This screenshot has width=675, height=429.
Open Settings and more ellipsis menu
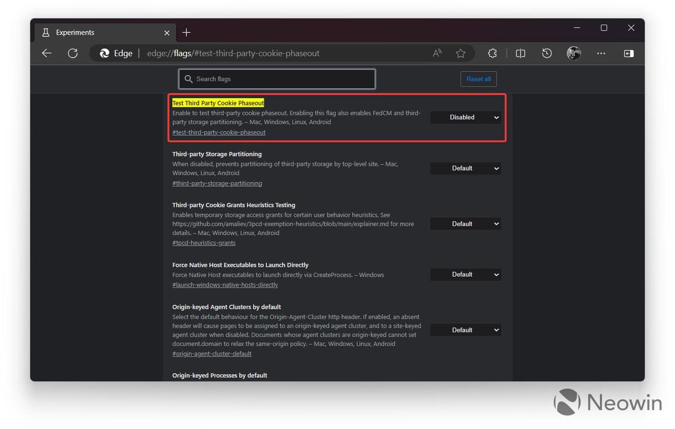[601, 53]
